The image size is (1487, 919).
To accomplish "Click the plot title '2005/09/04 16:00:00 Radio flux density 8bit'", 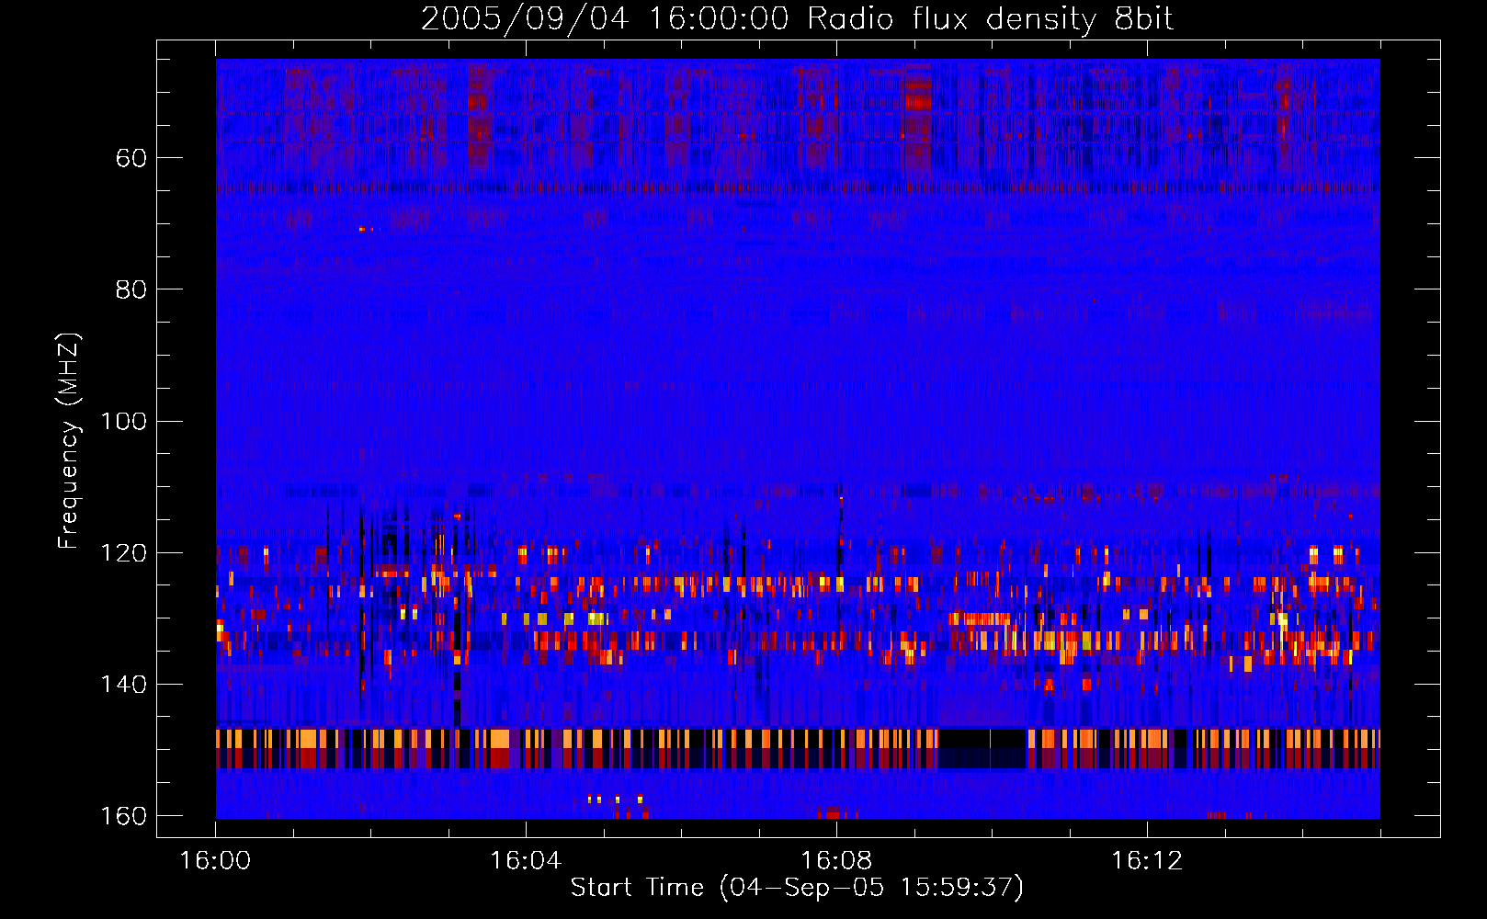I will tap(797, 19).
